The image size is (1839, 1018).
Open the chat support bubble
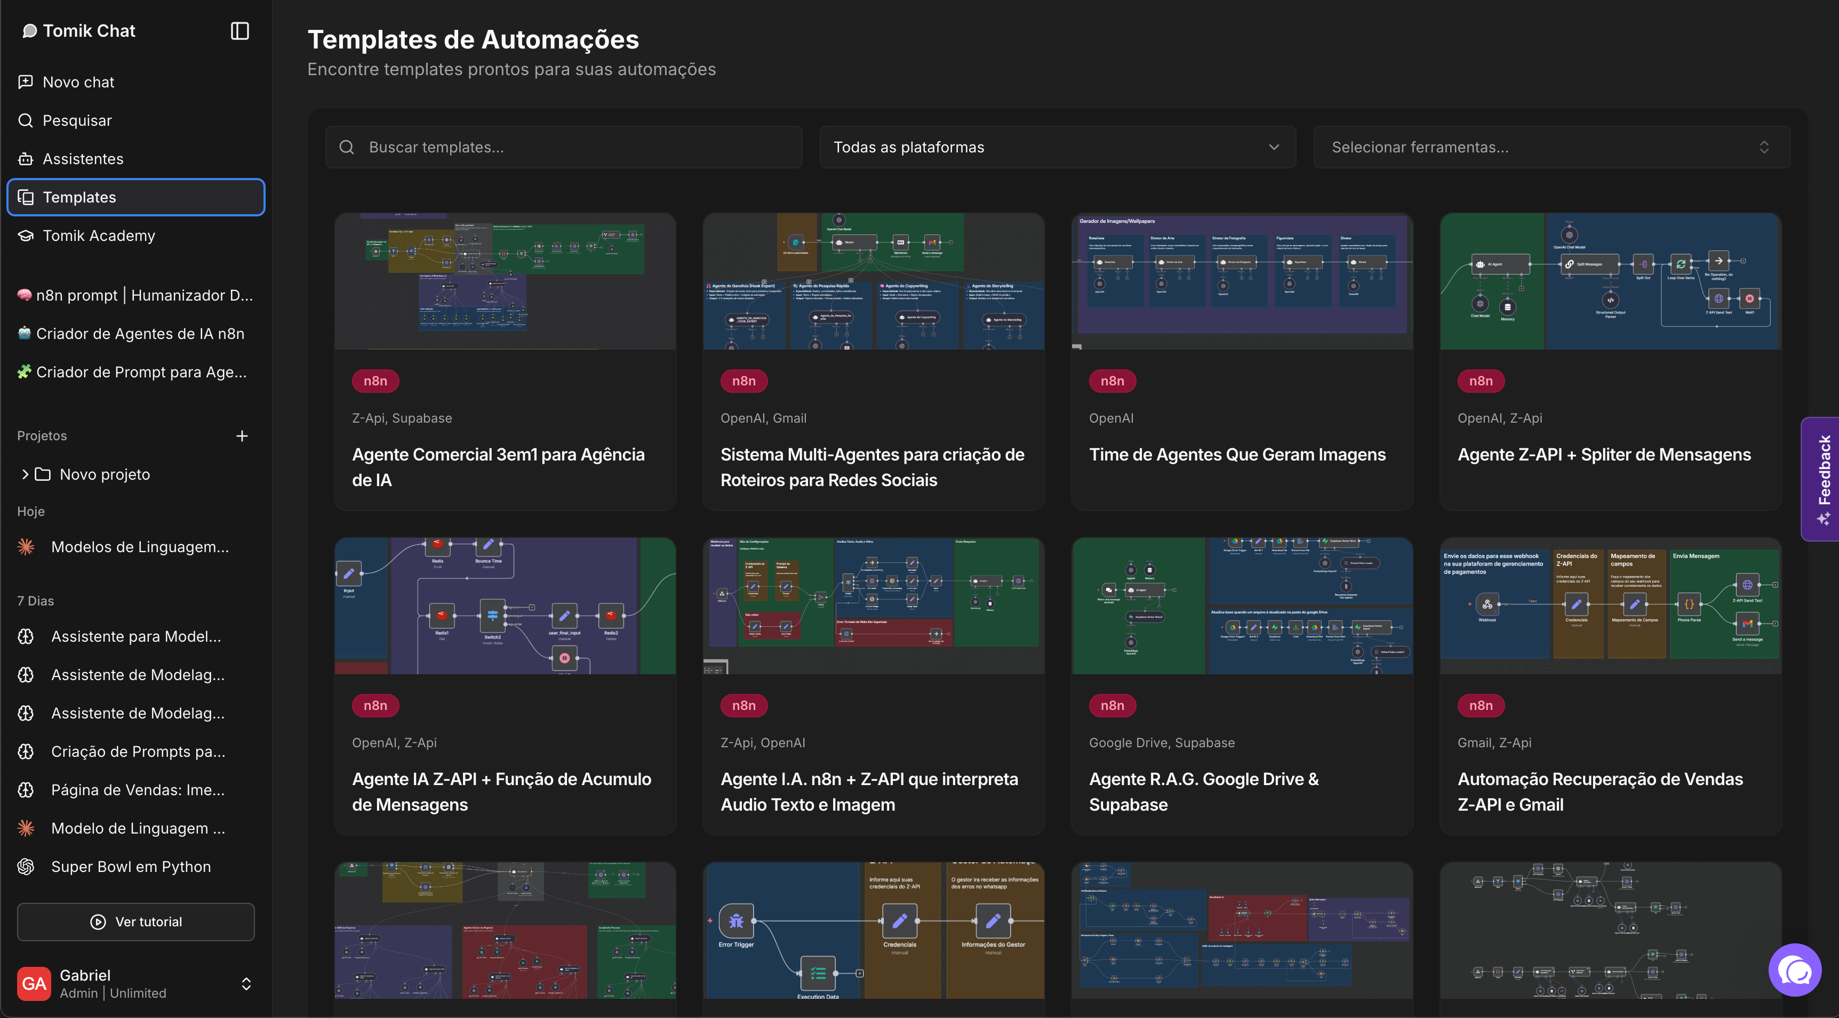(1795, 970)
